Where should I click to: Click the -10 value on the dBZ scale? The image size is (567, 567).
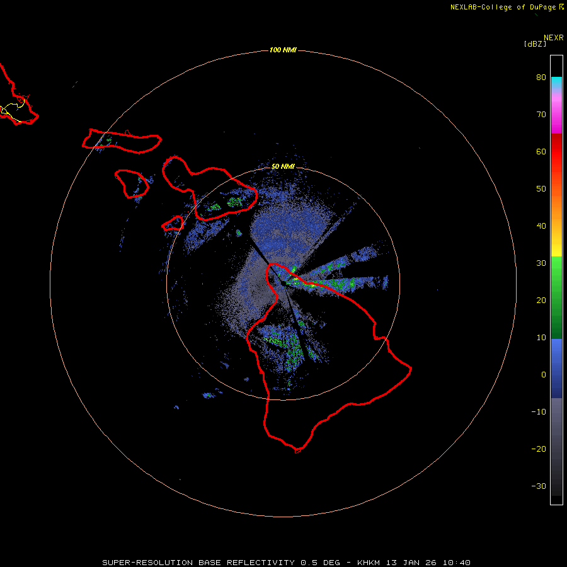tap(539, 412)
